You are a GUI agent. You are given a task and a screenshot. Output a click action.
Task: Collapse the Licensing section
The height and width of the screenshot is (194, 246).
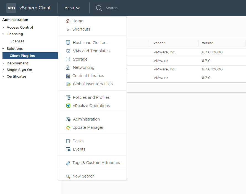pyautogui.click(x=3, y=34)
